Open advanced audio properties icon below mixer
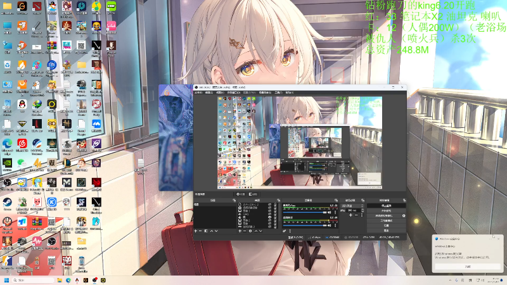 pos(284,231)
